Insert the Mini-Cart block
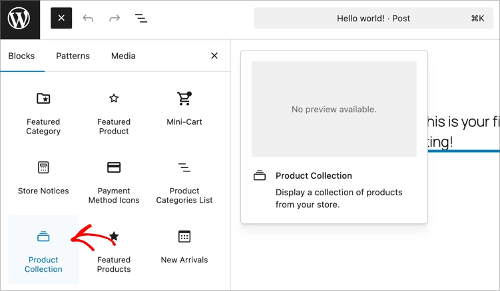This screenshot has height=291, width=500. click(184, 112)
